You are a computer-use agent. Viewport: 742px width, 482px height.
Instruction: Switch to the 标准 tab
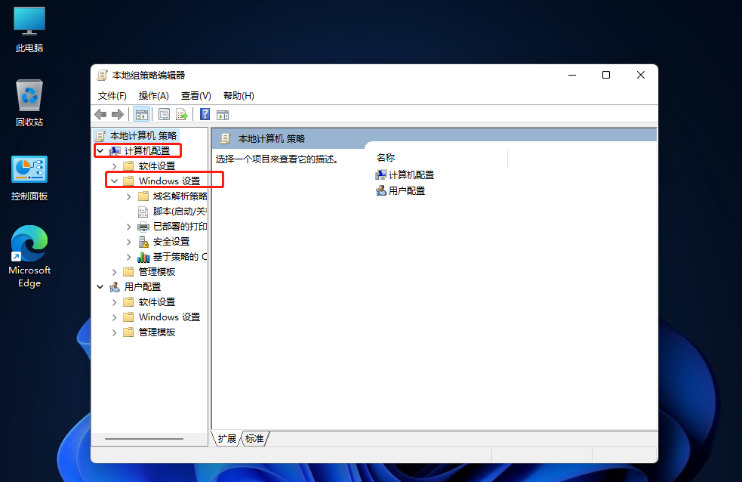coord(255,439)
